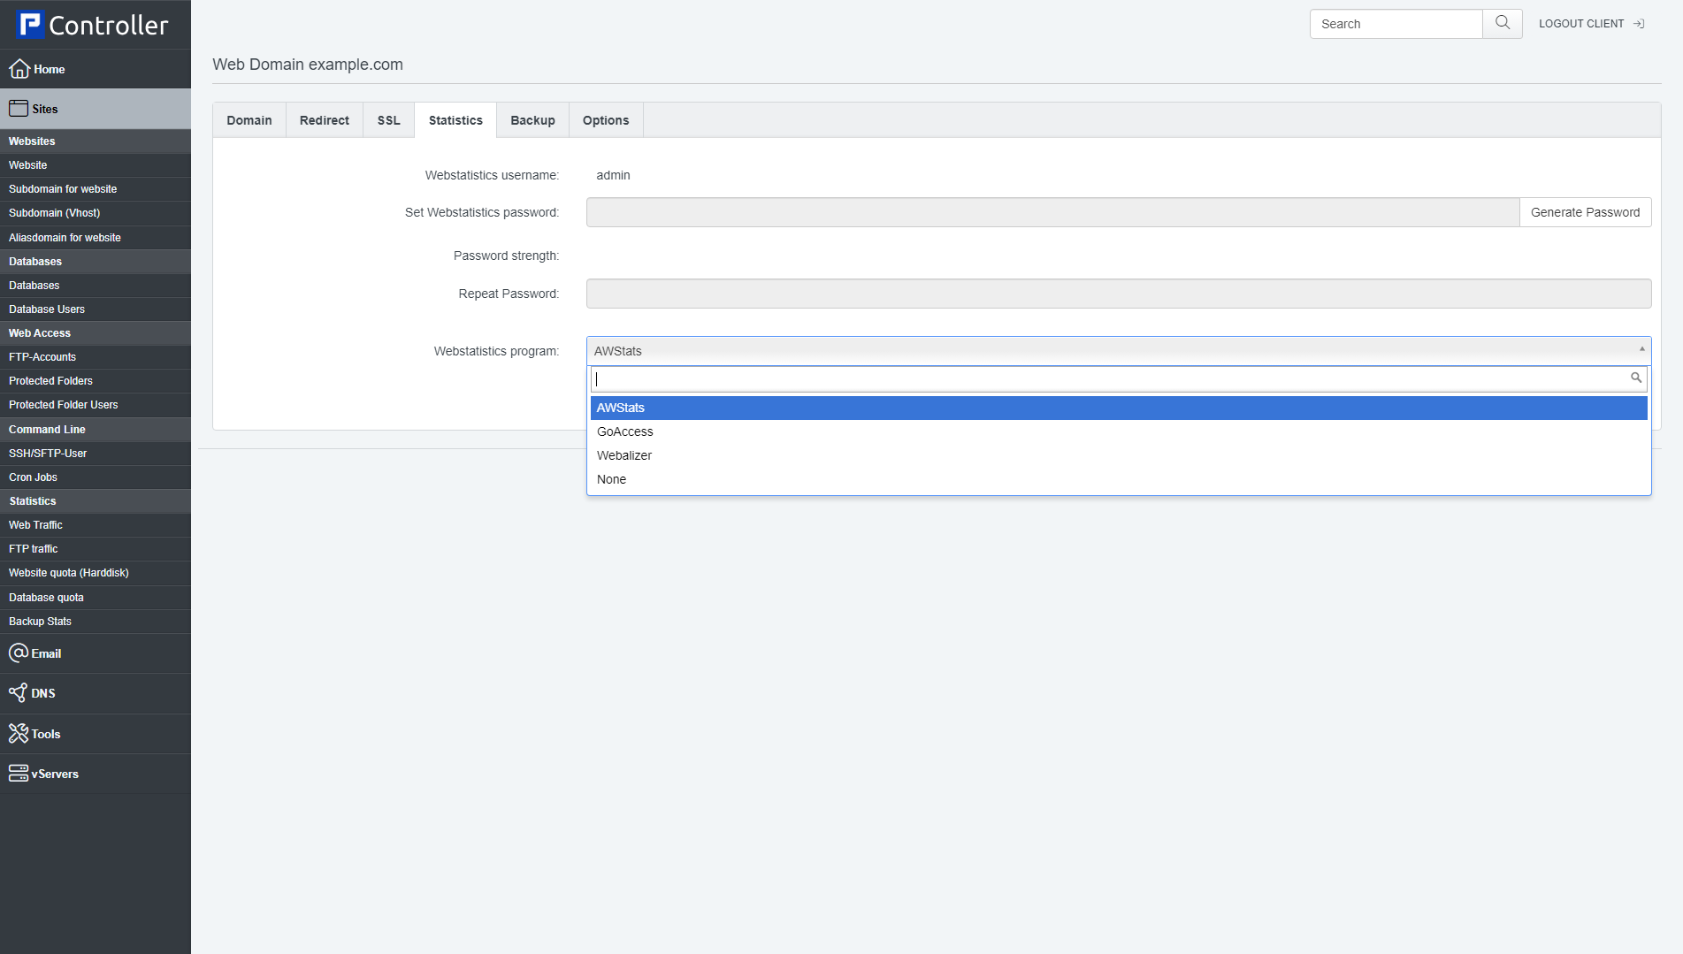Click the ISPConfig Controller logo
The height and width of the screenshot is (954, 1683).
[92, 25]
